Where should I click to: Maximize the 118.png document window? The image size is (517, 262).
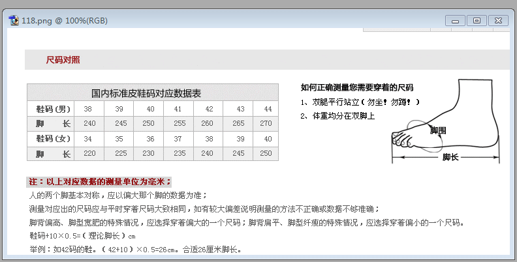(x=477, y=20)
